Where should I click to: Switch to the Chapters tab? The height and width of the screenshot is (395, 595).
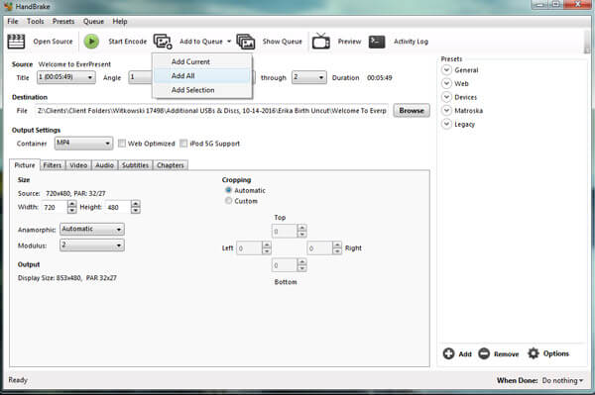pyautogui.click(x=171, y=165)
